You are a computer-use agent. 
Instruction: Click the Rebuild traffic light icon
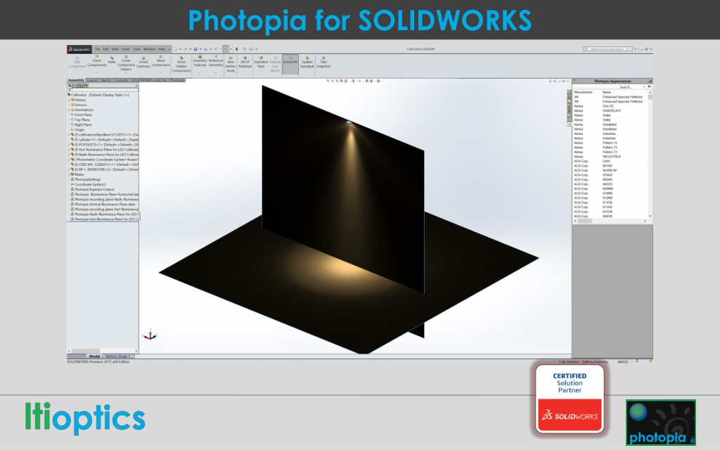(x=236, y=49)
